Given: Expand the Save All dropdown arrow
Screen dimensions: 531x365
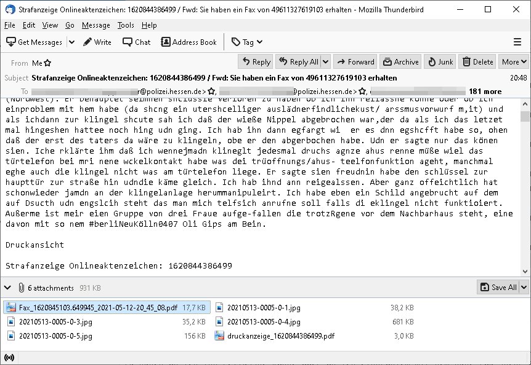Looking at the screenshot, I should (x=524, y=288).
